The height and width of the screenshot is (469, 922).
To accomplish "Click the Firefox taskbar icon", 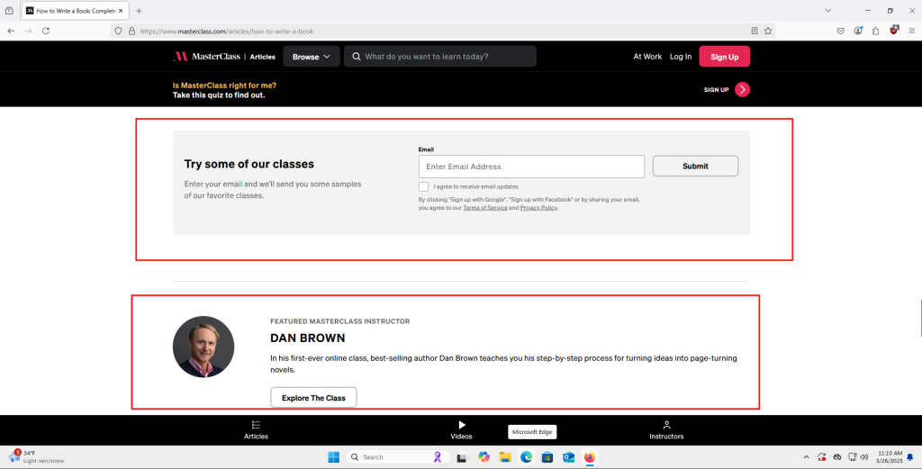I will point(590,456).
